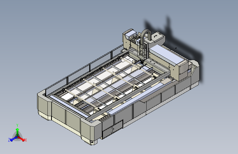Viewport: 238px width, 154px height.
Task: Select the laser cutting head assembly
Action: 143,52
